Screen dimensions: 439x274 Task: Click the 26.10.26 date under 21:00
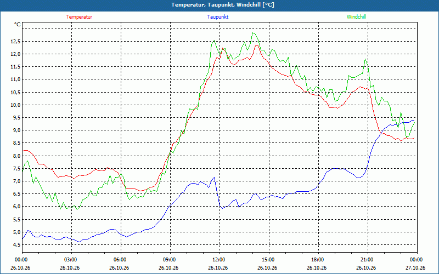click(366, 267)
